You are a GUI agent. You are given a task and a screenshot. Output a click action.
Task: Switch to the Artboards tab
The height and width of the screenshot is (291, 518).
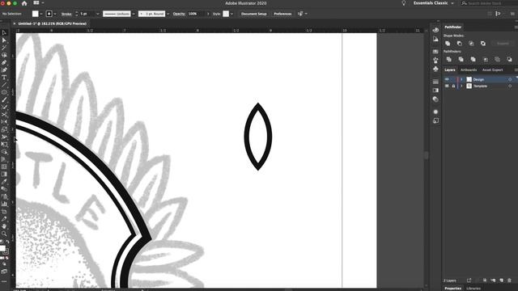(x=469, y=70)
